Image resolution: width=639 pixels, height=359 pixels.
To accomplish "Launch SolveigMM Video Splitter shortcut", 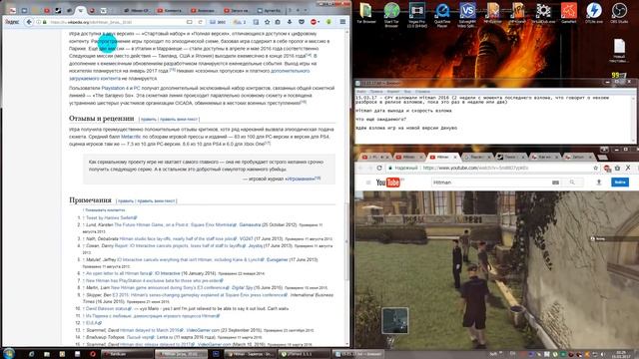I will [467, 14].
